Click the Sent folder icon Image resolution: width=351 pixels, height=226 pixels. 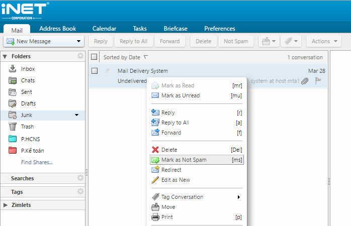click(13, 92)
